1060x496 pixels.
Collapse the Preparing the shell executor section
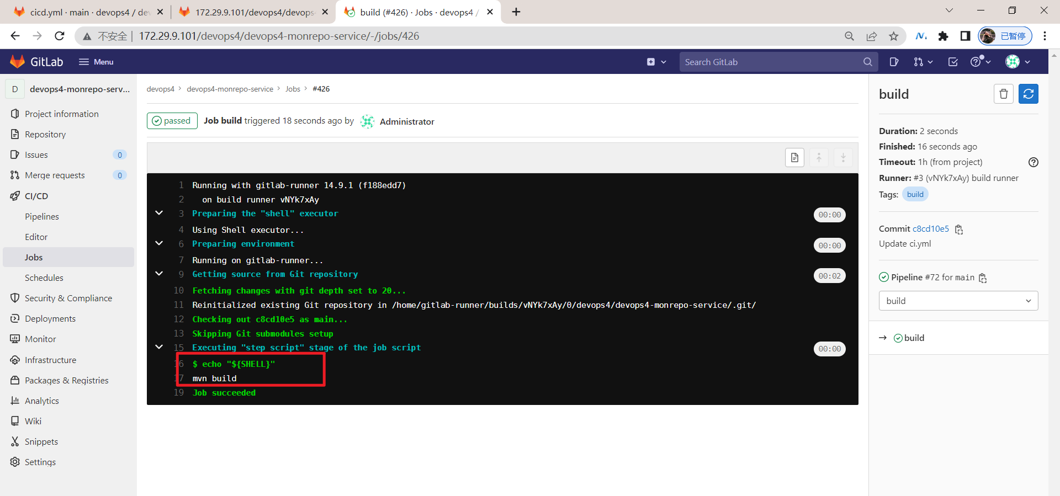click(159, 213)
